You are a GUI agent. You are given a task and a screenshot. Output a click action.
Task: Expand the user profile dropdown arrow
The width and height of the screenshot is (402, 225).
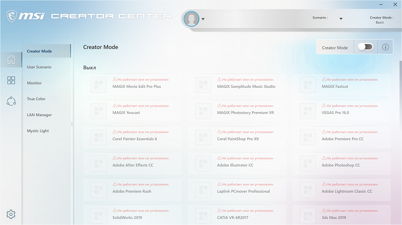tap(203, 19)
